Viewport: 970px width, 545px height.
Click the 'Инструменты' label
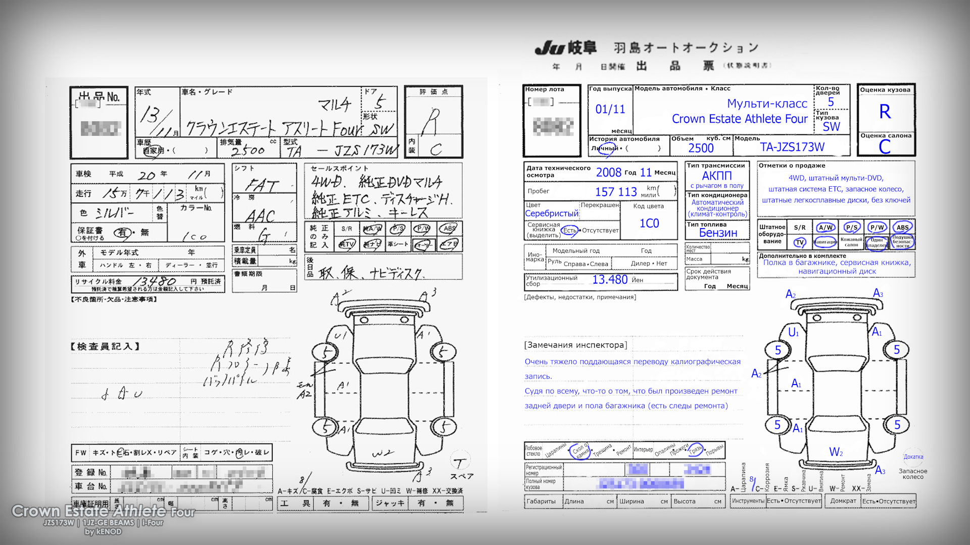point(748,501)
